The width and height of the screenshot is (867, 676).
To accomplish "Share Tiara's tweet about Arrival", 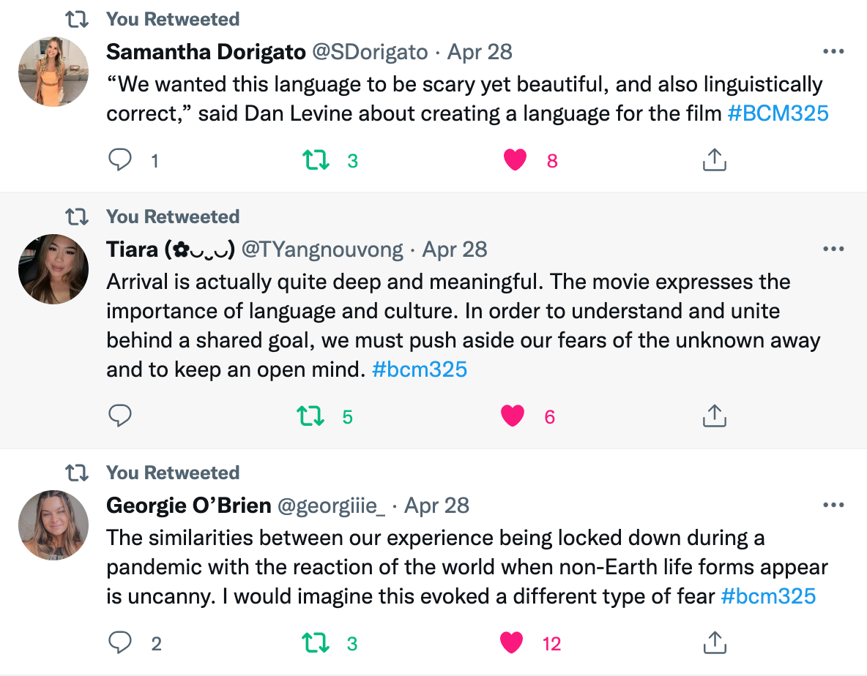I will click(x=714, y=416).
